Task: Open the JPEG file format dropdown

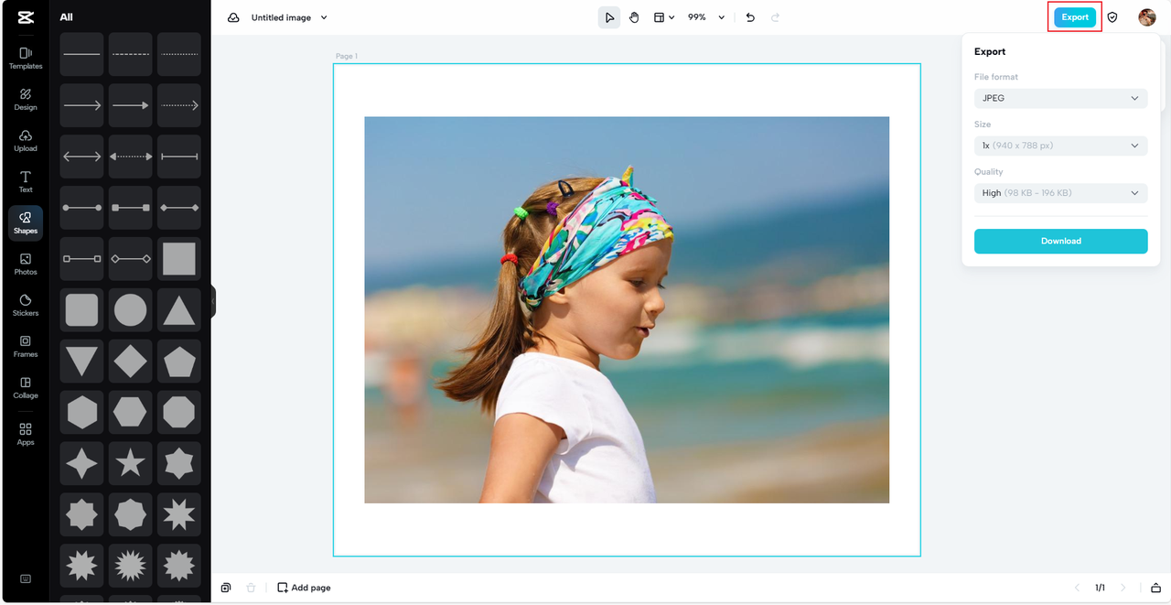Action: [x=1061, y=98]
